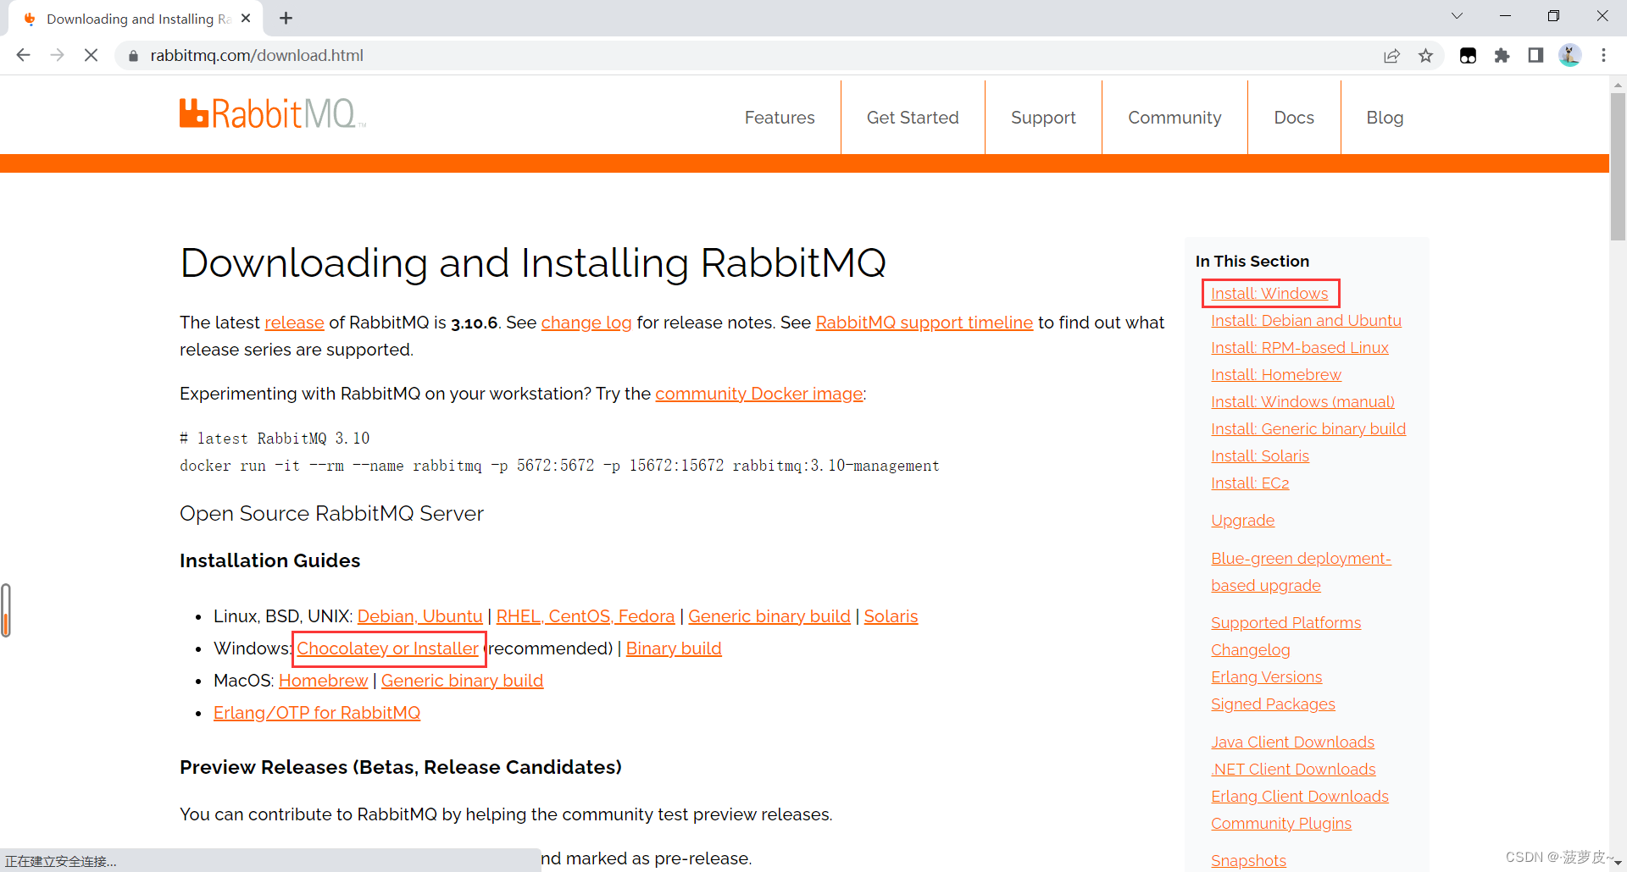The image size is (1627, 872).
Task: Share this page icon
Action: click(1391, 56)
